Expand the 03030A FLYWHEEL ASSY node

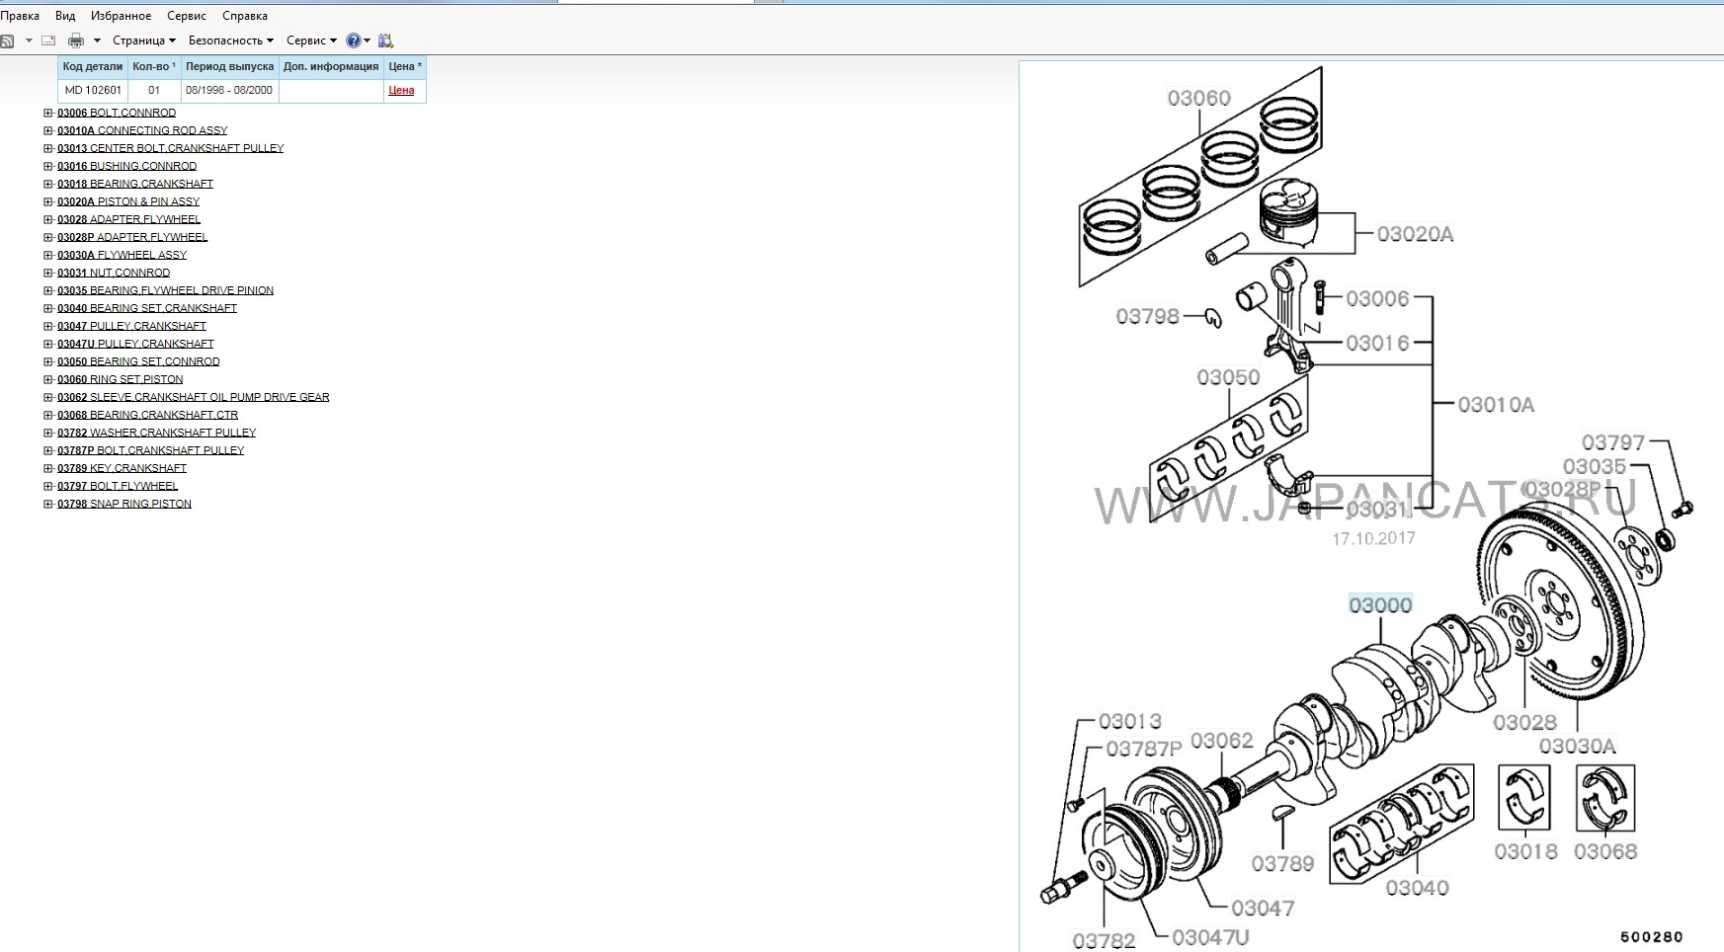pos(48,255)
